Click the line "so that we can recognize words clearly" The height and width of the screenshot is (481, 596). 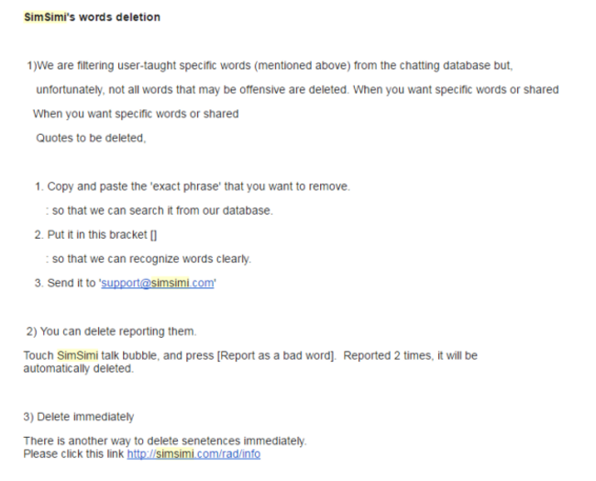(149, 259)
